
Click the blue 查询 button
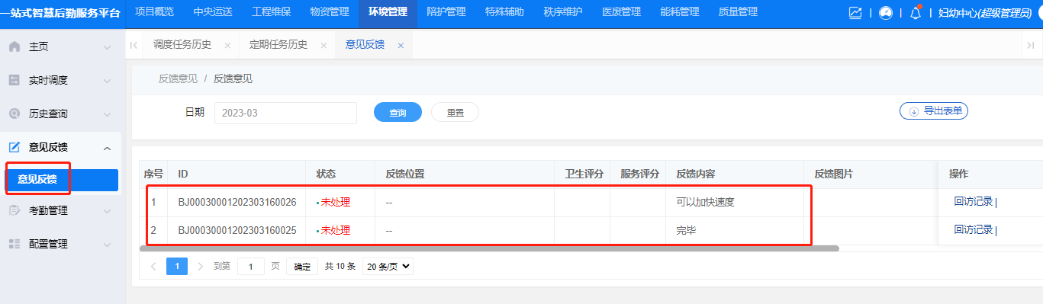click(x=398, y=112)
